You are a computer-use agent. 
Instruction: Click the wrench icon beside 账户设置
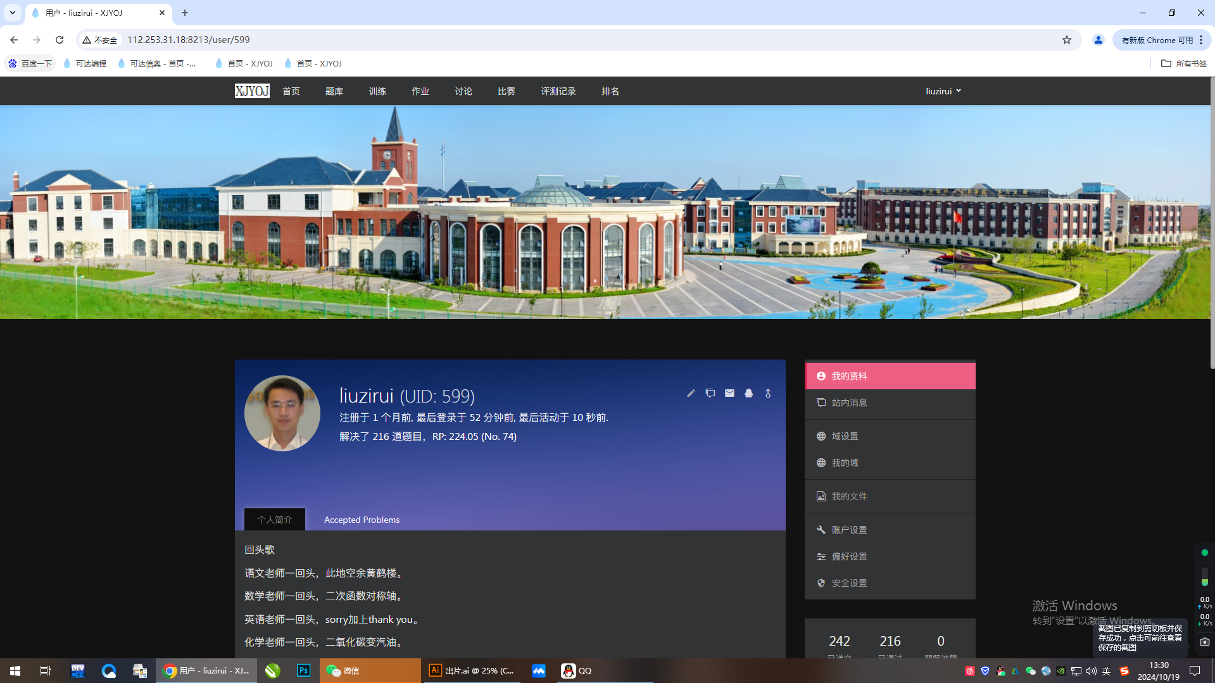pos(821,530)
